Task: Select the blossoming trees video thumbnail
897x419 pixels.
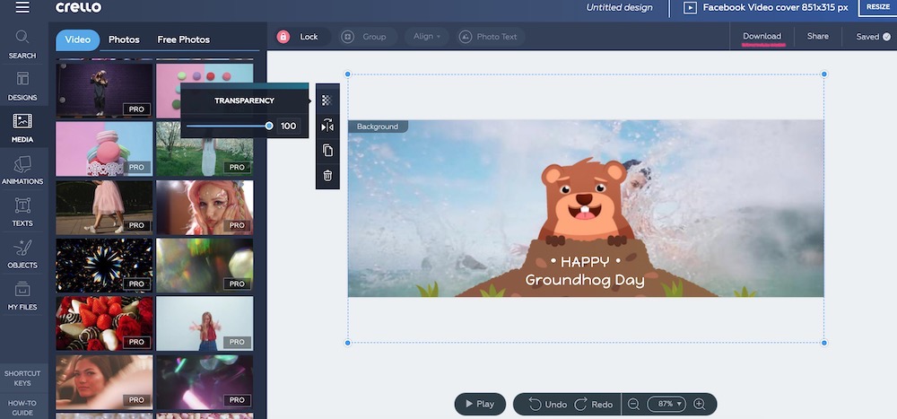Action: pyautogui.click(x=205, y=149)
